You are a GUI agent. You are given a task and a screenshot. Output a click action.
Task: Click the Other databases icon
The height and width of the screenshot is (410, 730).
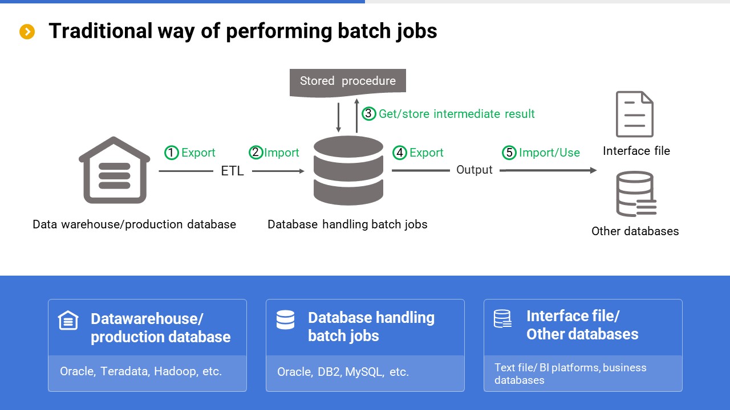click(x=635, y=194)
